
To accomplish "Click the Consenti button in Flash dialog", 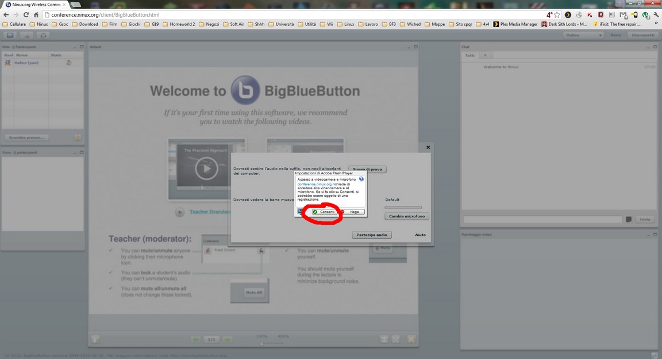I will click(x=324, y=212).
